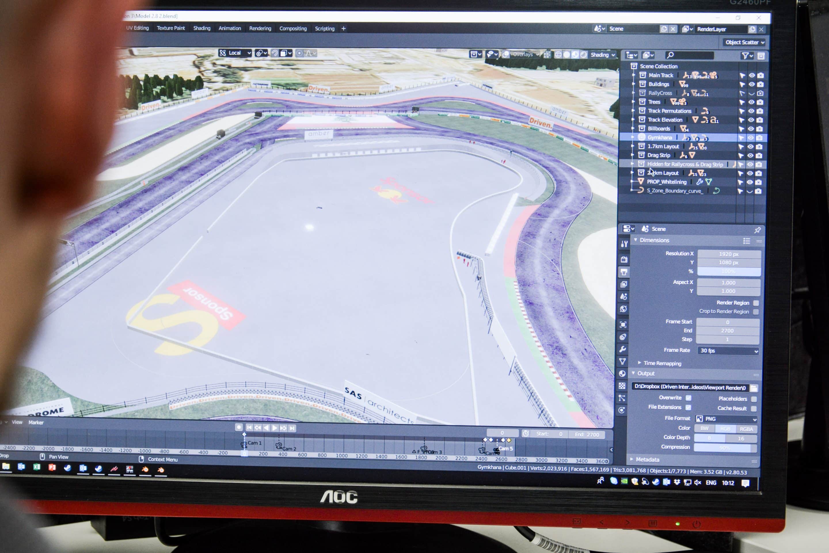This screenshot has height=553, width=829.
Task: Pin the Scene properties editor
Action: click(757, 230)
